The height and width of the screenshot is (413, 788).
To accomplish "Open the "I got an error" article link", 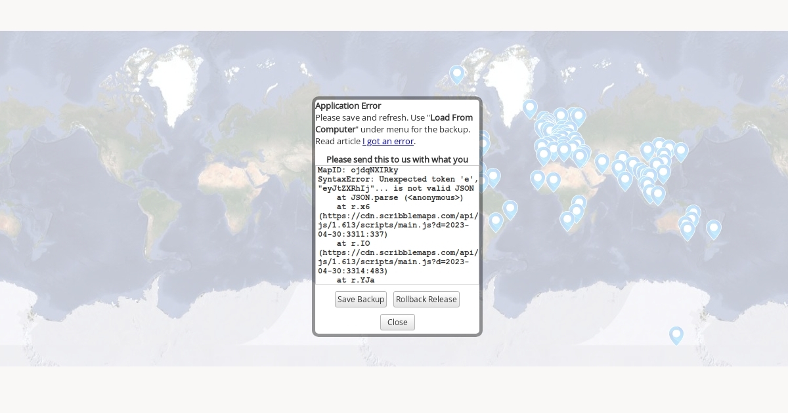I will 387,142.
